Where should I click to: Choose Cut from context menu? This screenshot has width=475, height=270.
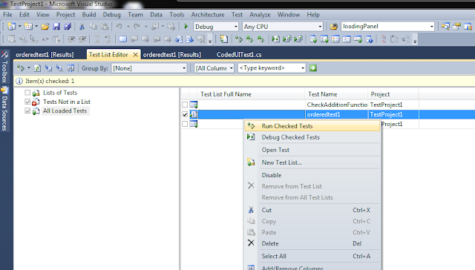coord(312,210)
